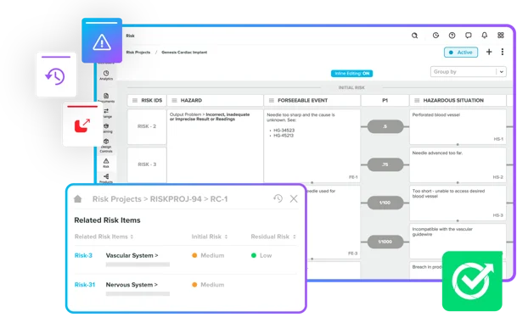Open the history clock icon in top bar
528x334 pixels.
tap(435, 36)
